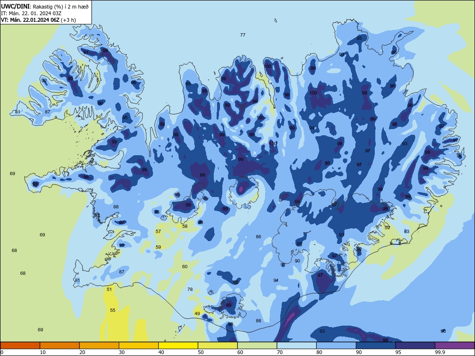The width and height of the screenshot is (475, 356).
Task: Click the legend tick label '20'
Action: click(x=82, y=352)
